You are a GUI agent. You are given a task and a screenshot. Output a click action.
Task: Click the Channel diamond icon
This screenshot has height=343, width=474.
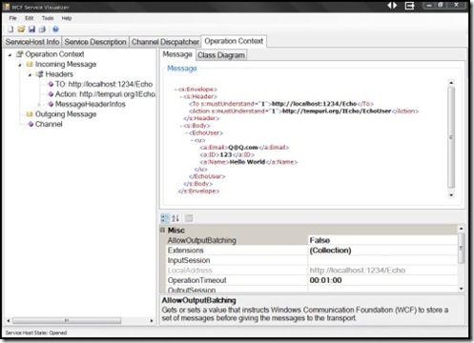point(31,124)
